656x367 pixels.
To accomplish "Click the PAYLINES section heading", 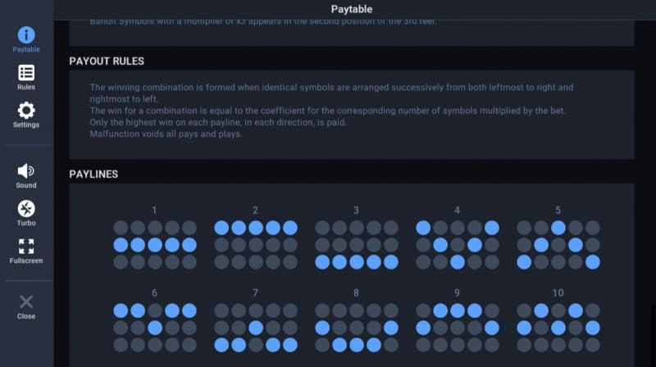I will point(93,174).
